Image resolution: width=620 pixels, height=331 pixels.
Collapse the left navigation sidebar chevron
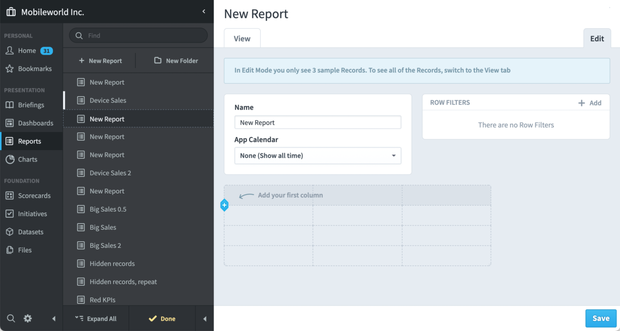203,11
